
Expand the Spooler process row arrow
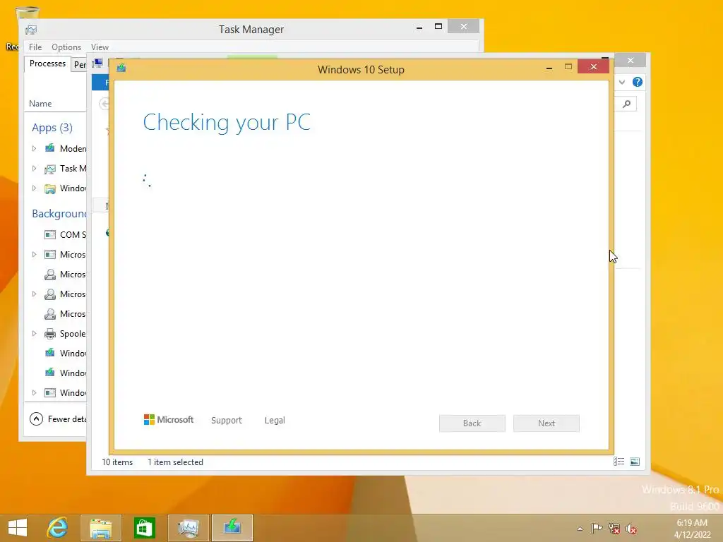click(x=34, y=333)
